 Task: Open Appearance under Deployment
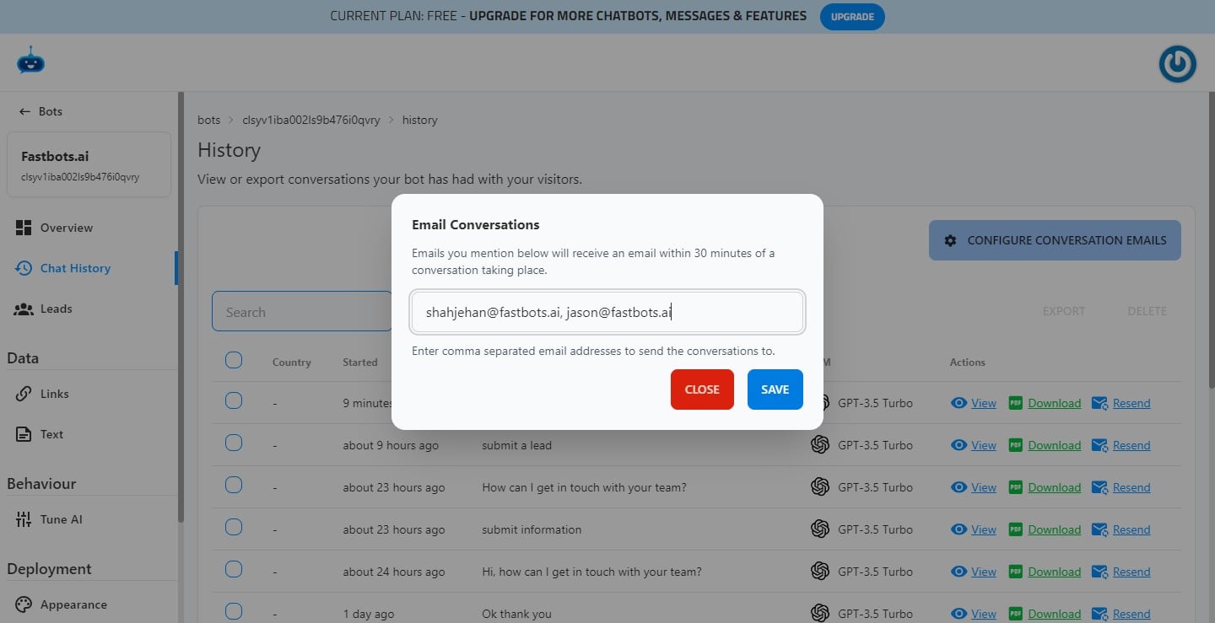pos(74,604)
